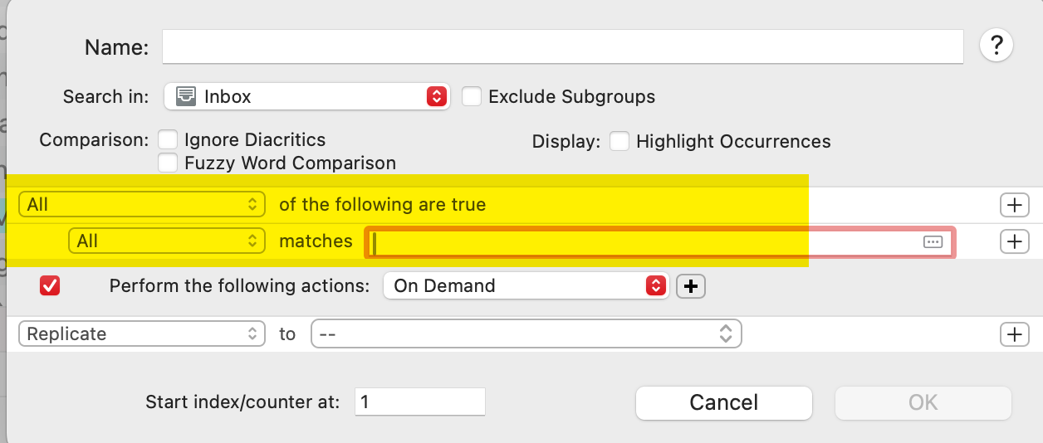
Task: Open the Search in Inbox dropdown
Action: [x=306, y=96]
